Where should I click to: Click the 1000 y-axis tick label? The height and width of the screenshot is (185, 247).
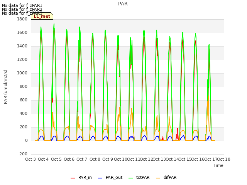22,73
